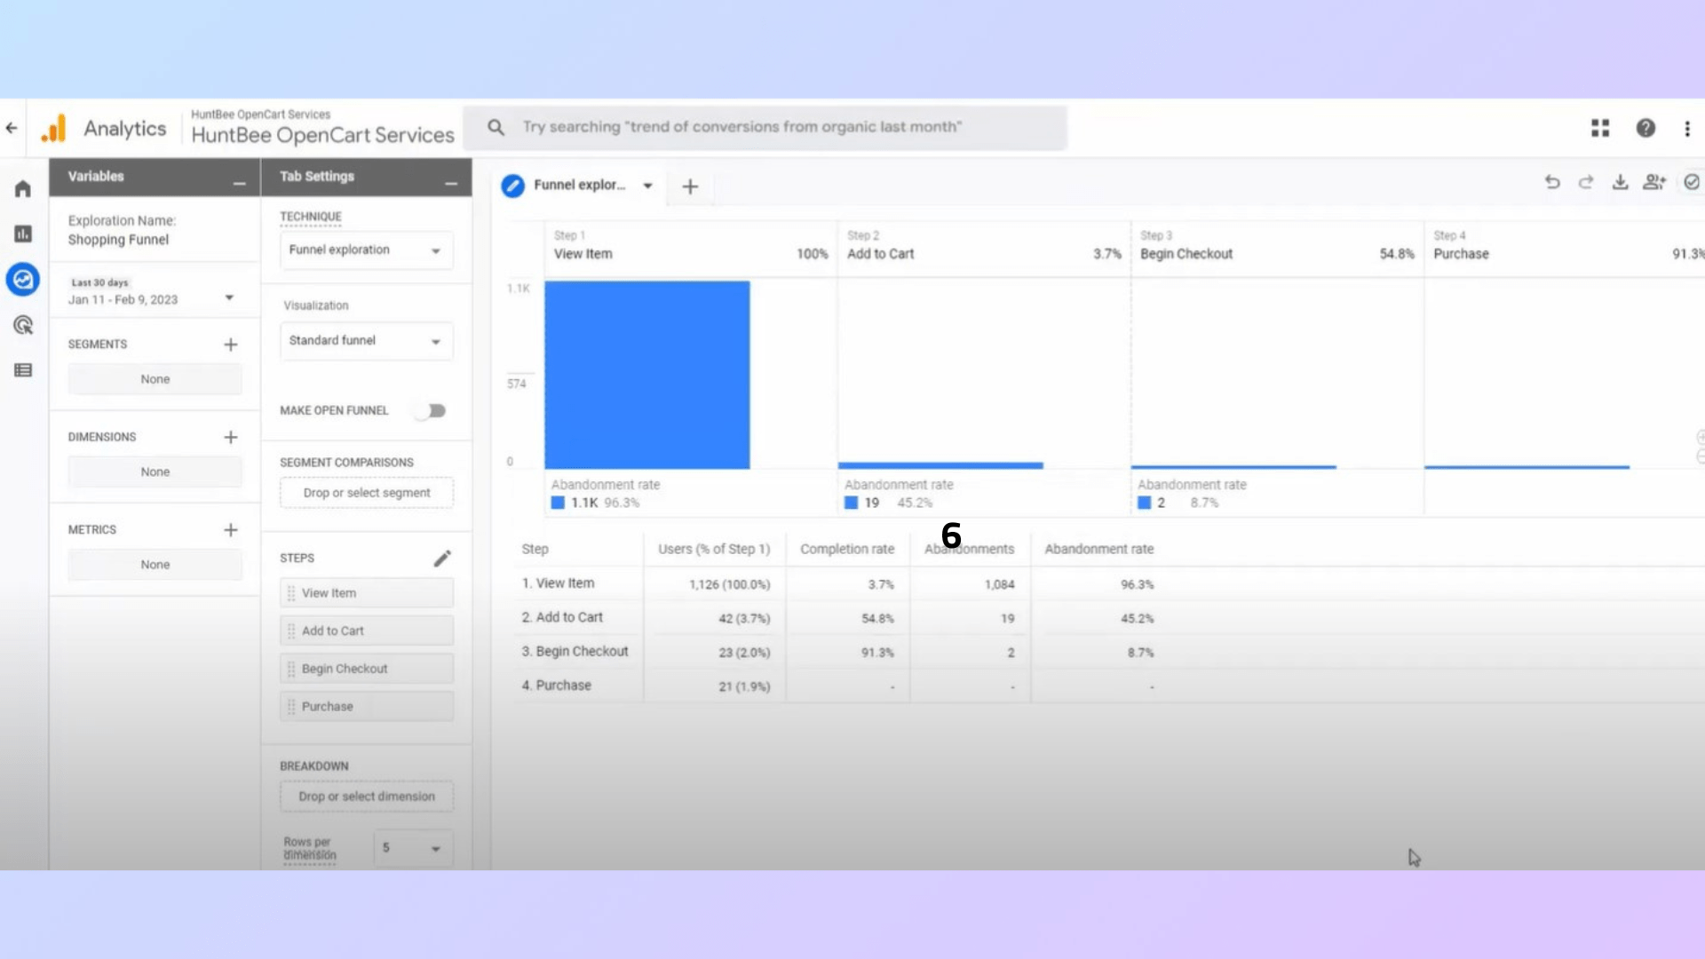Screen dimensions: 1705x959
Task: Add a new segment
Action: click(231, 345)
